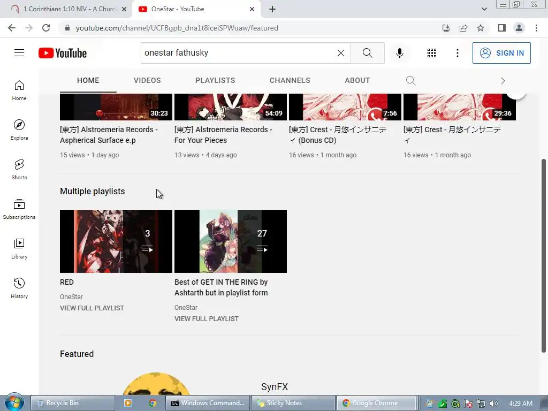Open the tab search dropdown arrow
Image resolution: width=548 pixels, height=411 pixels.
click(484, 9)
